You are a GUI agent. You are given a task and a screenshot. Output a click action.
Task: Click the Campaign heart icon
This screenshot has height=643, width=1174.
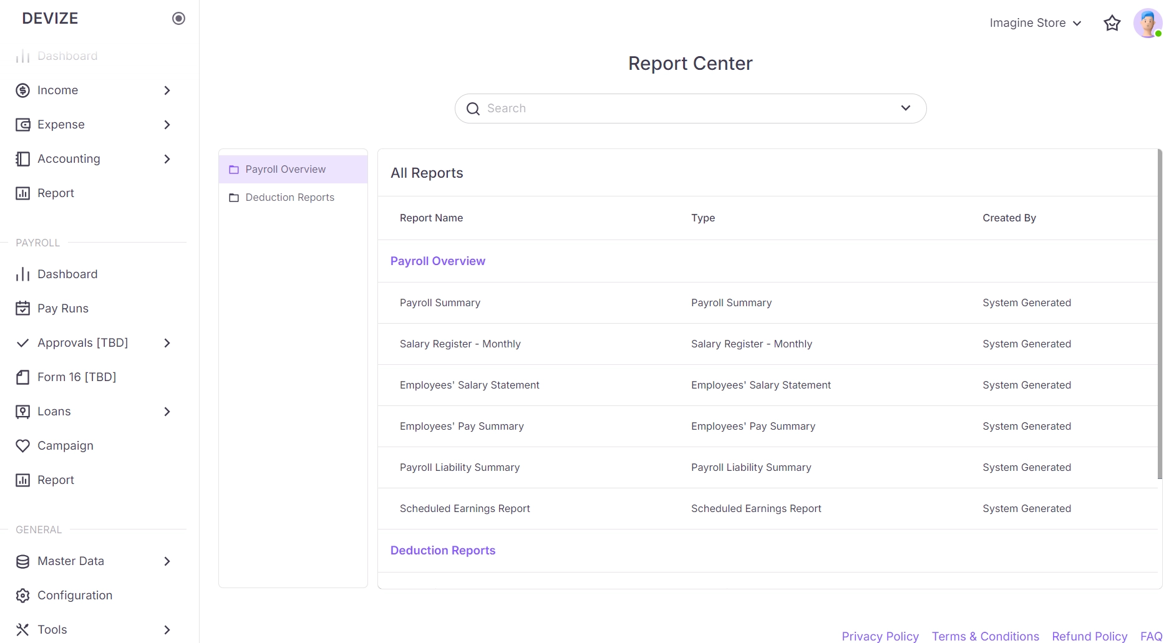pyautogui.click(x=23, y=446)
